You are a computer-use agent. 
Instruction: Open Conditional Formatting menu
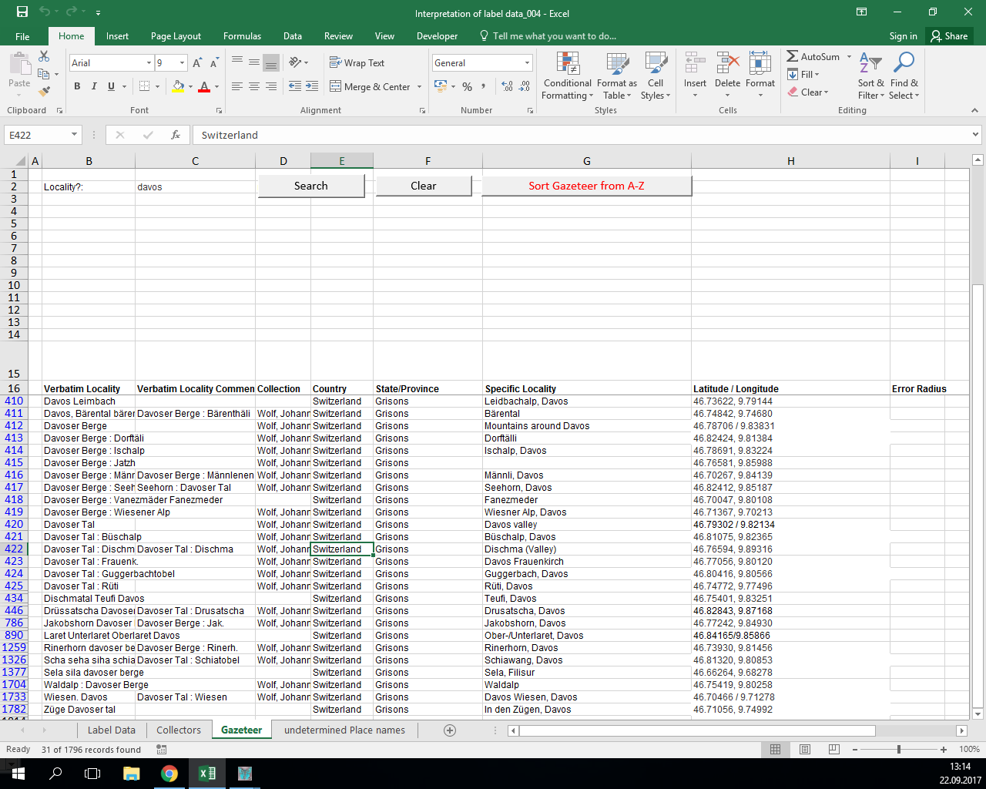(x=568, y=76)
